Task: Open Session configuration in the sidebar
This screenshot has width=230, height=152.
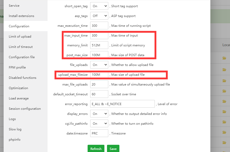Action: 25,109
